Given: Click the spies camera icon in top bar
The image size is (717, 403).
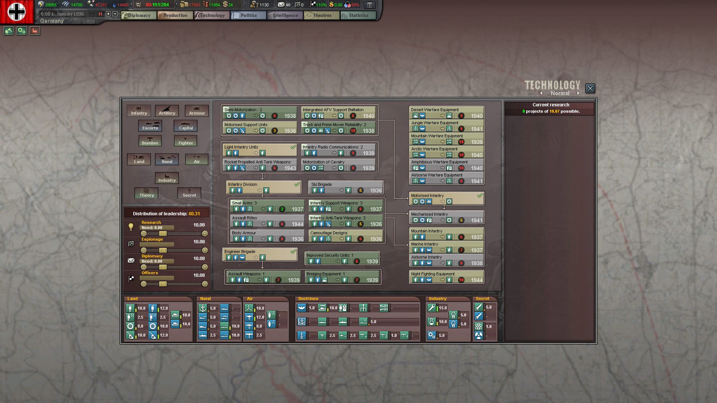Looking at the screenshot, I should pos(297,5).
